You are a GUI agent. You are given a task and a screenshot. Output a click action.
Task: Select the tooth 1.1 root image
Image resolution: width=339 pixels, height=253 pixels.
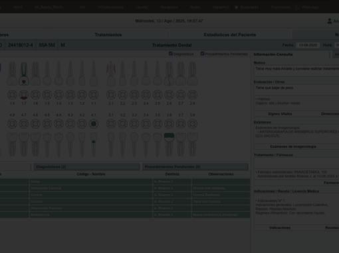94,74
